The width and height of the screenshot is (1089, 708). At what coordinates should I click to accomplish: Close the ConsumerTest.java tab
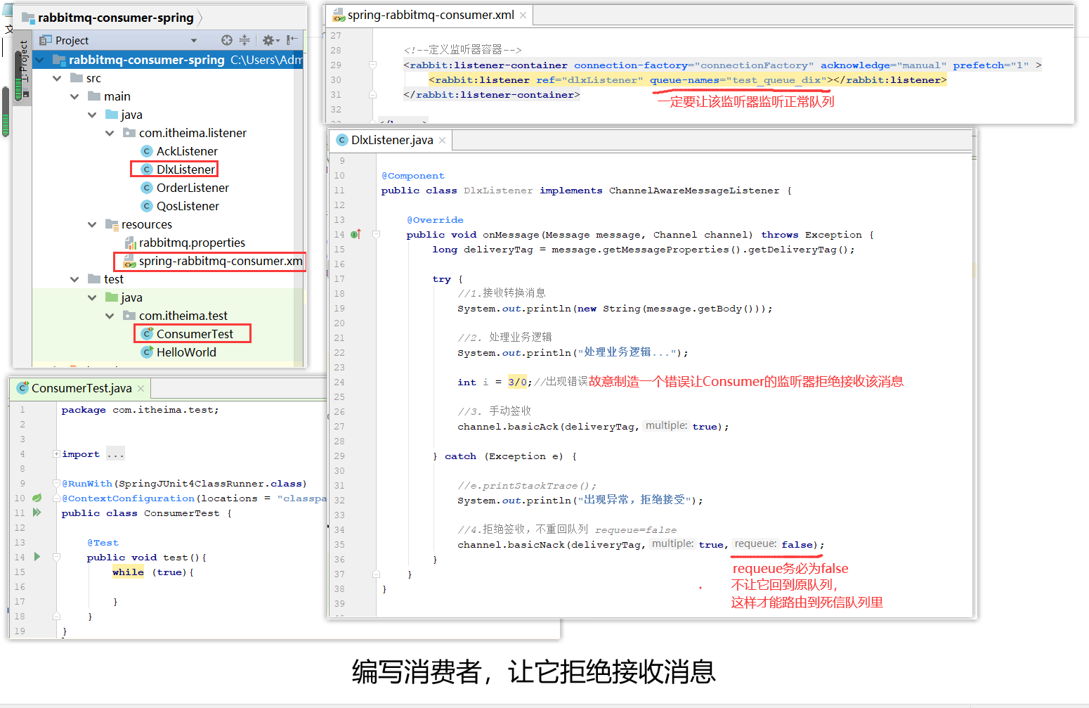(x=141, y=388)
